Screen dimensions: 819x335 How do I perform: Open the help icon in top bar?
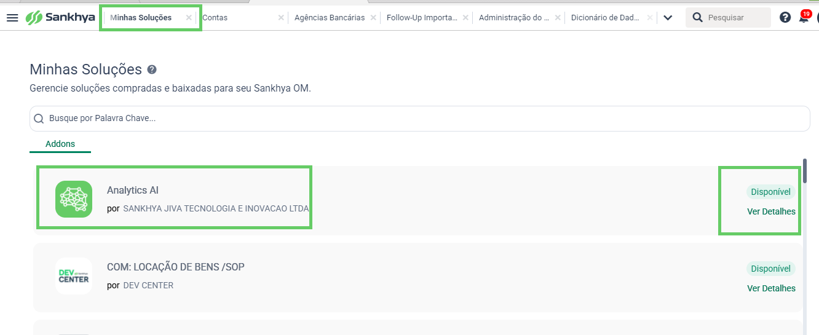click(785, 17)
